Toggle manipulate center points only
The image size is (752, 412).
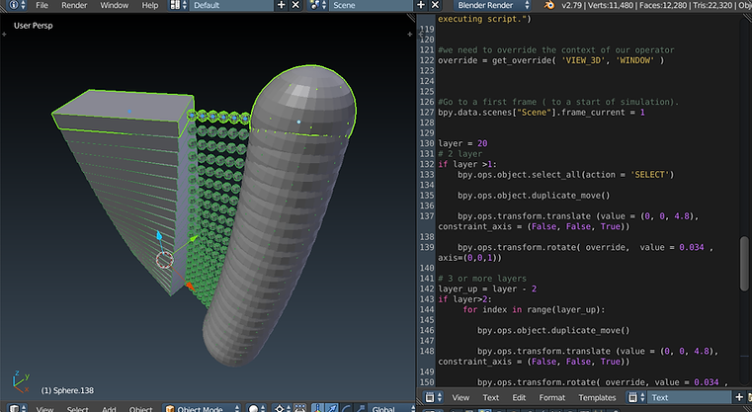coord(299,409)
